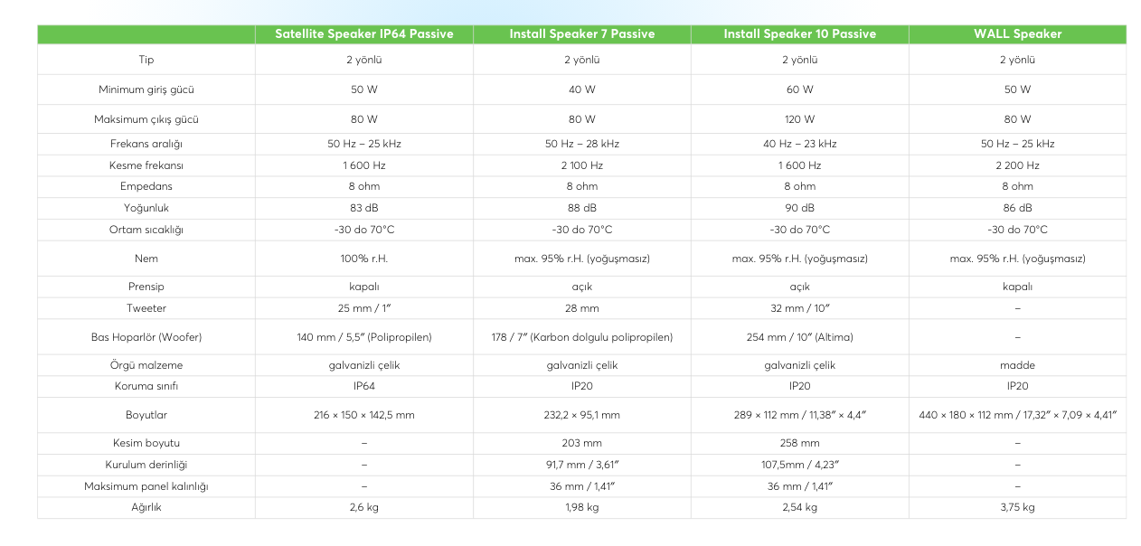Select the Bas Hoparlör (Woofer) row label
Viewport: 1141px width, 546px height.
pyautogui.click(x=146, y=337)
